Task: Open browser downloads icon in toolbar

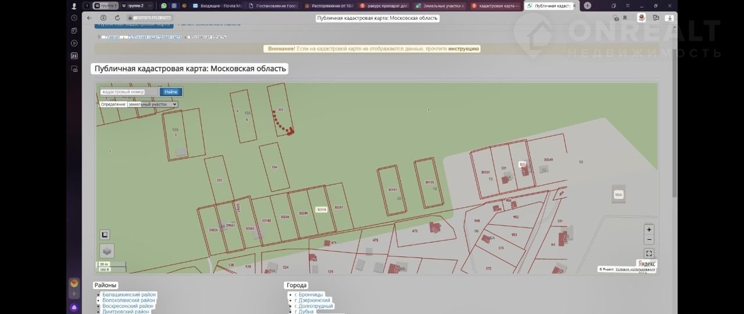Action: [670, 18]
